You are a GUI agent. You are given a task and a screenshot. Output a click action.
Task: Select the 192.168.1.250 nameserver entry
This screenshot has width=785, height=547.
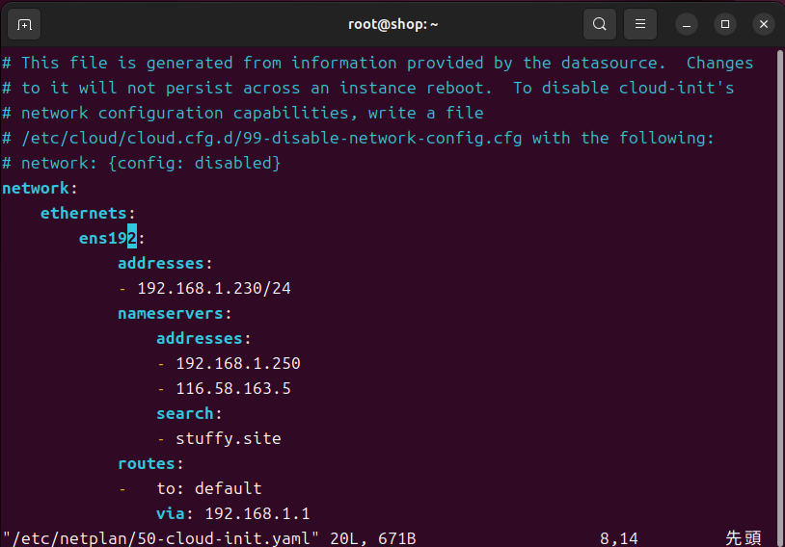coord(238,363)
